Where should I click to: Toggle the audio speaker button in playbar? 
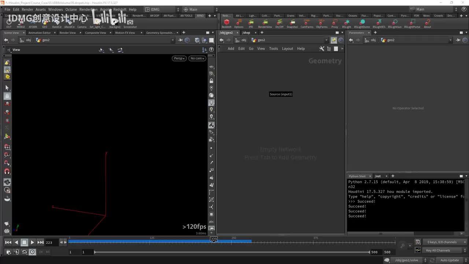16,252
